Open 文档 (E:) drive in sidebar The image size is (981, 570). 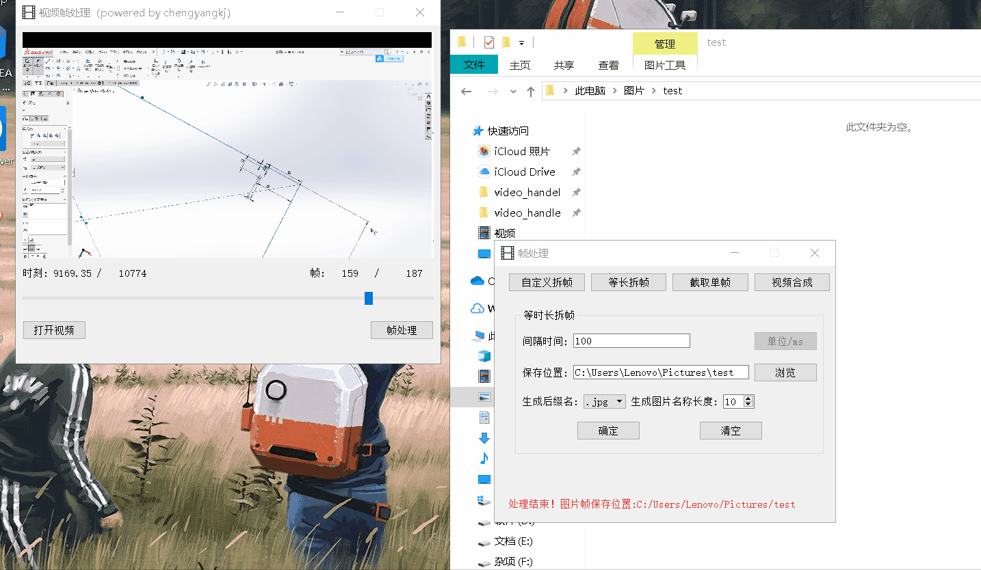[513, 541]
